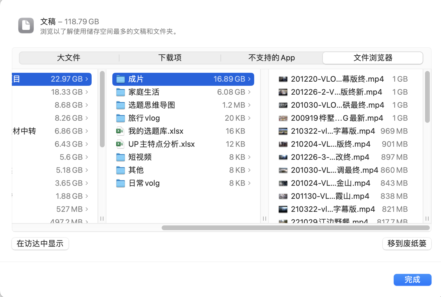This screenshot has height=297, width=441.
Task: Click the 家庭生活 folder icon
Action: pyautogui.click(x=120, y=92)
